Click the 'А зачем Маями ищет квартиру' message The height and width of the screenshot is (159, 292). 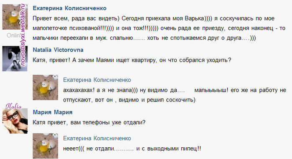click(x=132, y=60)
